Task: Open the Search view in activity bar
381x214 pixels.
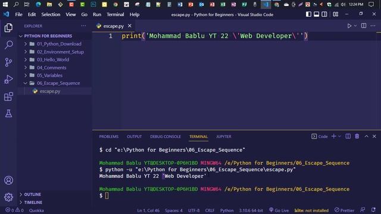Action: 8,45
